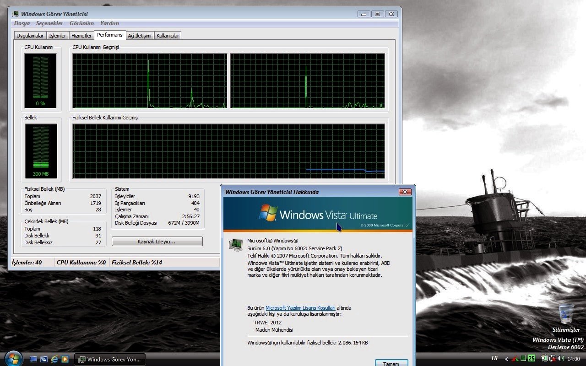The width and height of the screenshot is (586, 366).
Task: Click the Fiziksel Bellek Kullanımı Geçmişi graph
Action: (228, 151)
